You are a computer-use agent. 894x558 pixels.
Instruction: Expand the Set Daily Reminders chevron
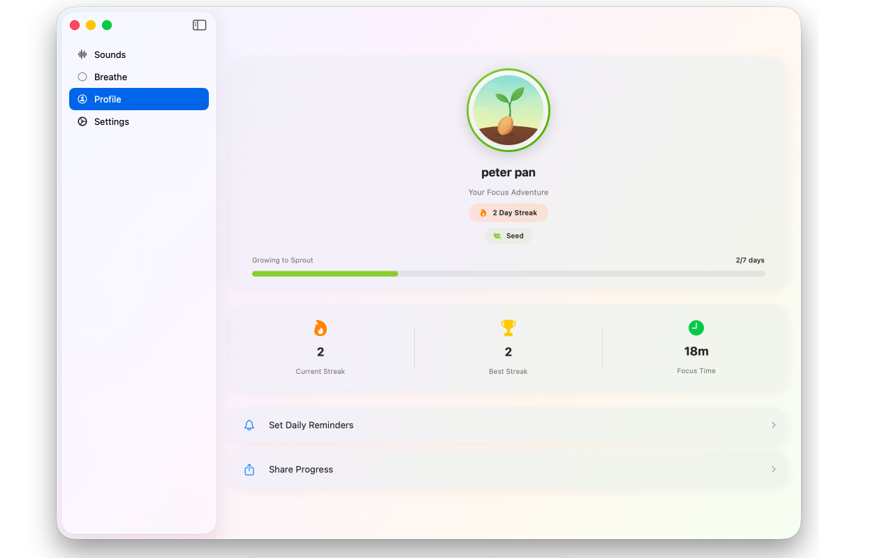[x=773, y=425]
